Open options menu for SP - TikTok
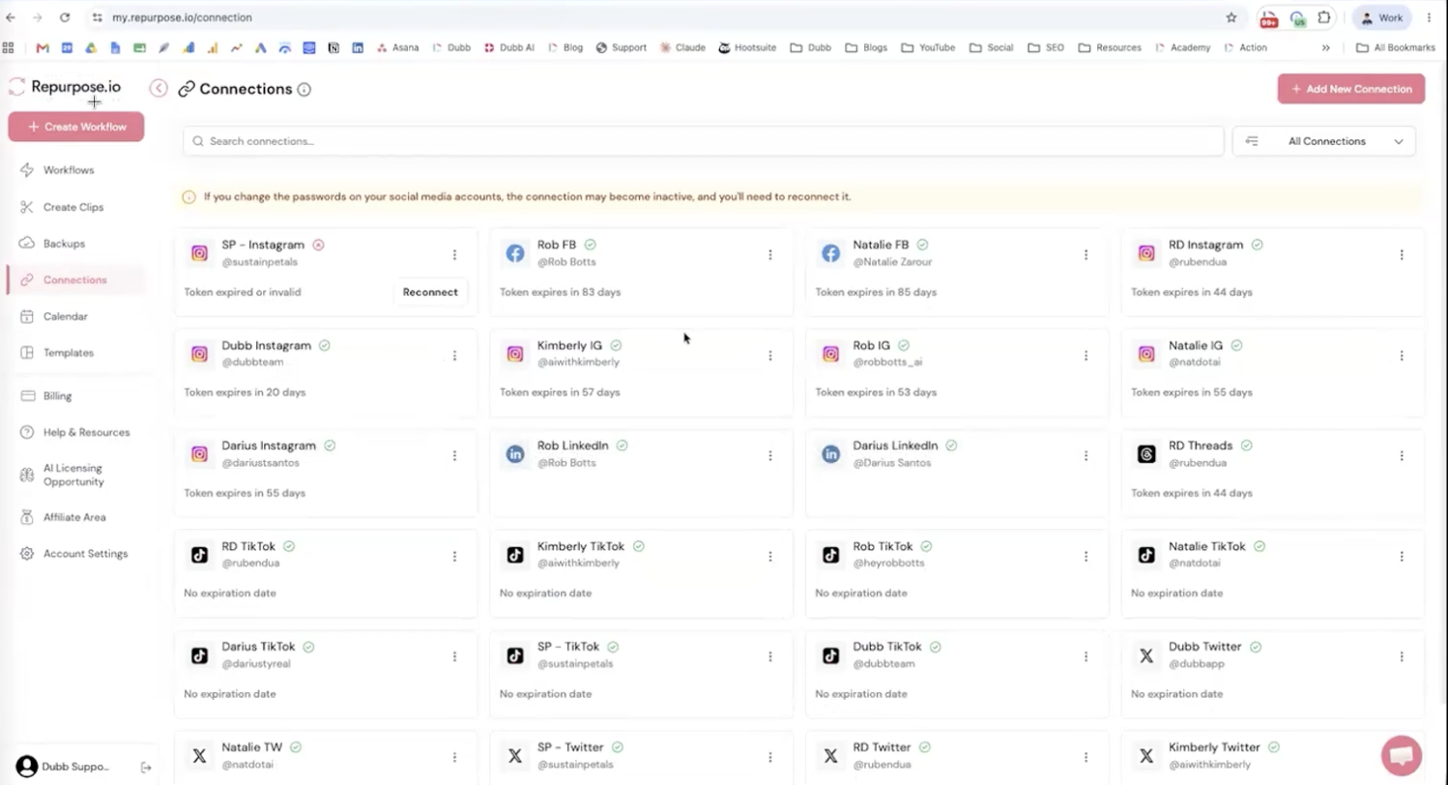 pos(770,657)
